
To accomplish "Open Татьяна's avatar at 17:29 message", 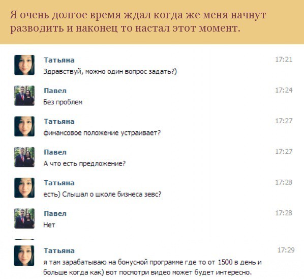I will coord(24,255).
